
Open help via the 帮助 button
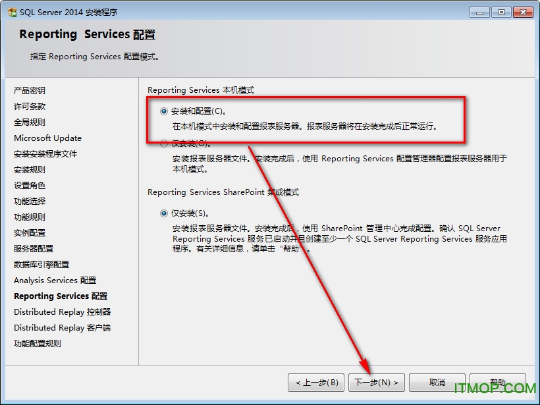[498, 383]
